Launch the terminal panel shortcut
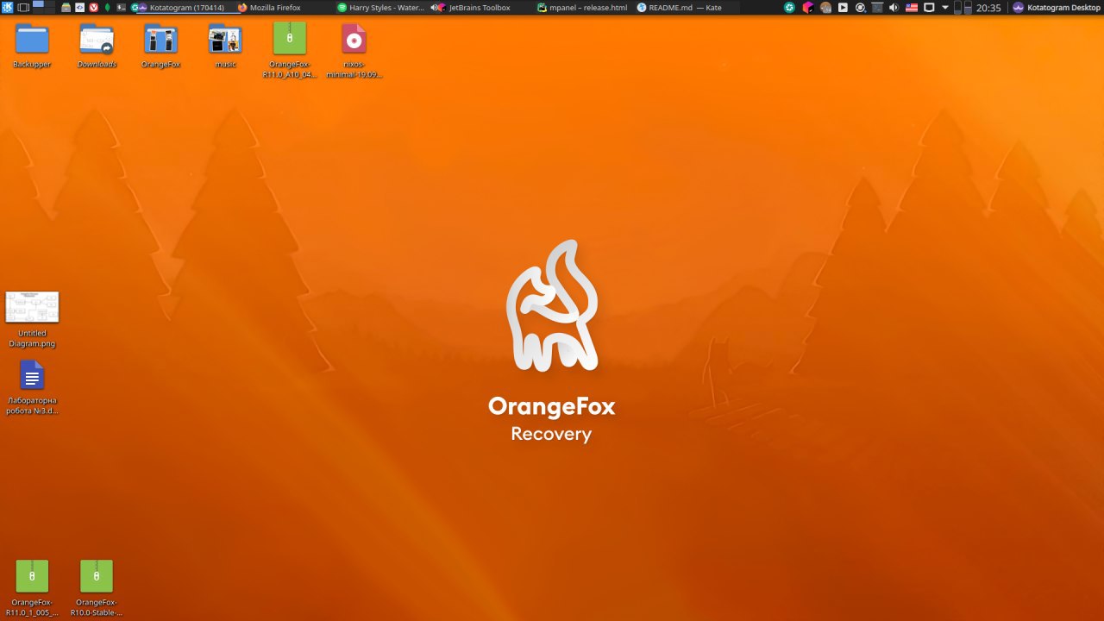1104x621 pixels. [x=121, y=8]
